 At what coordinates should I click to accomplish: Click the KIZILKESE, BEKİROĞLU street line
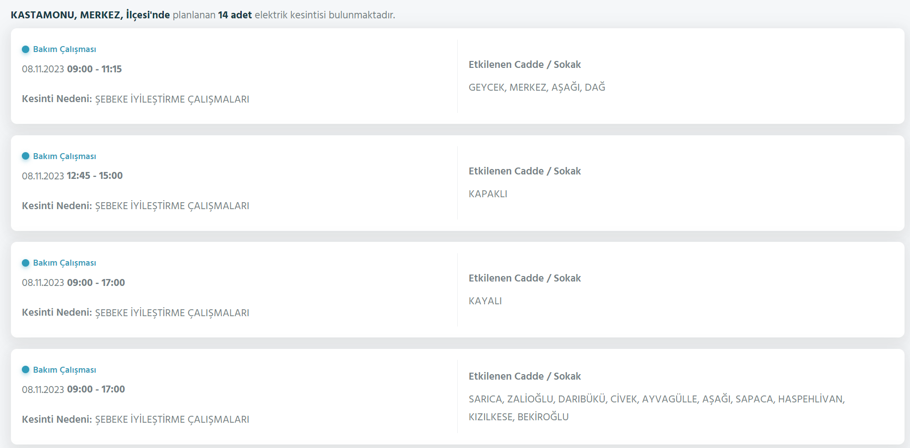(519, 417)
